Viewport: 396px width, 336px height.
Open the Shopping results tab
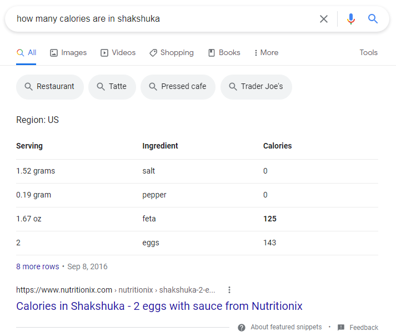pyautogui.click(x=171, y=53)
